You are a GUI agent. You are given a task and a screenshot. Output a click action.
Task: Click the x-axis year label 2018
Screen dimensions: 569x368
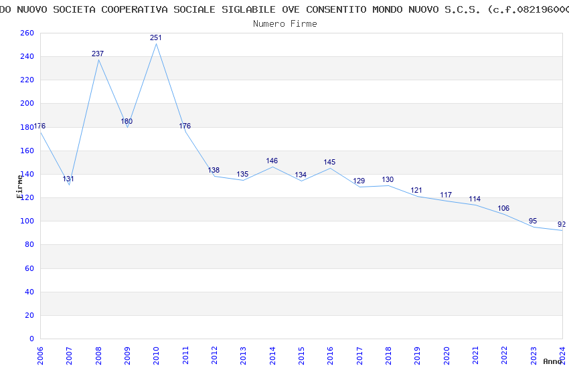[x=388, y=356]
